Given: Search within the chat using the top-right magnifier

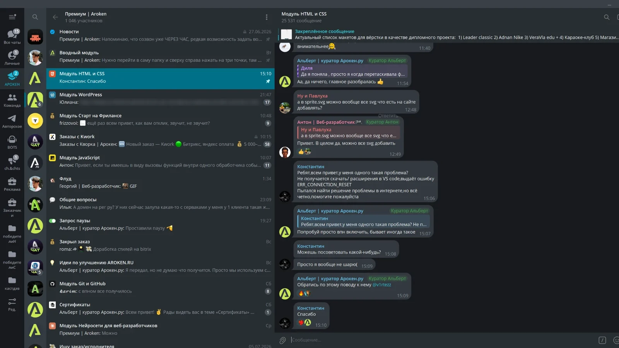Looking at the screenshot, I should coord(607,17).
